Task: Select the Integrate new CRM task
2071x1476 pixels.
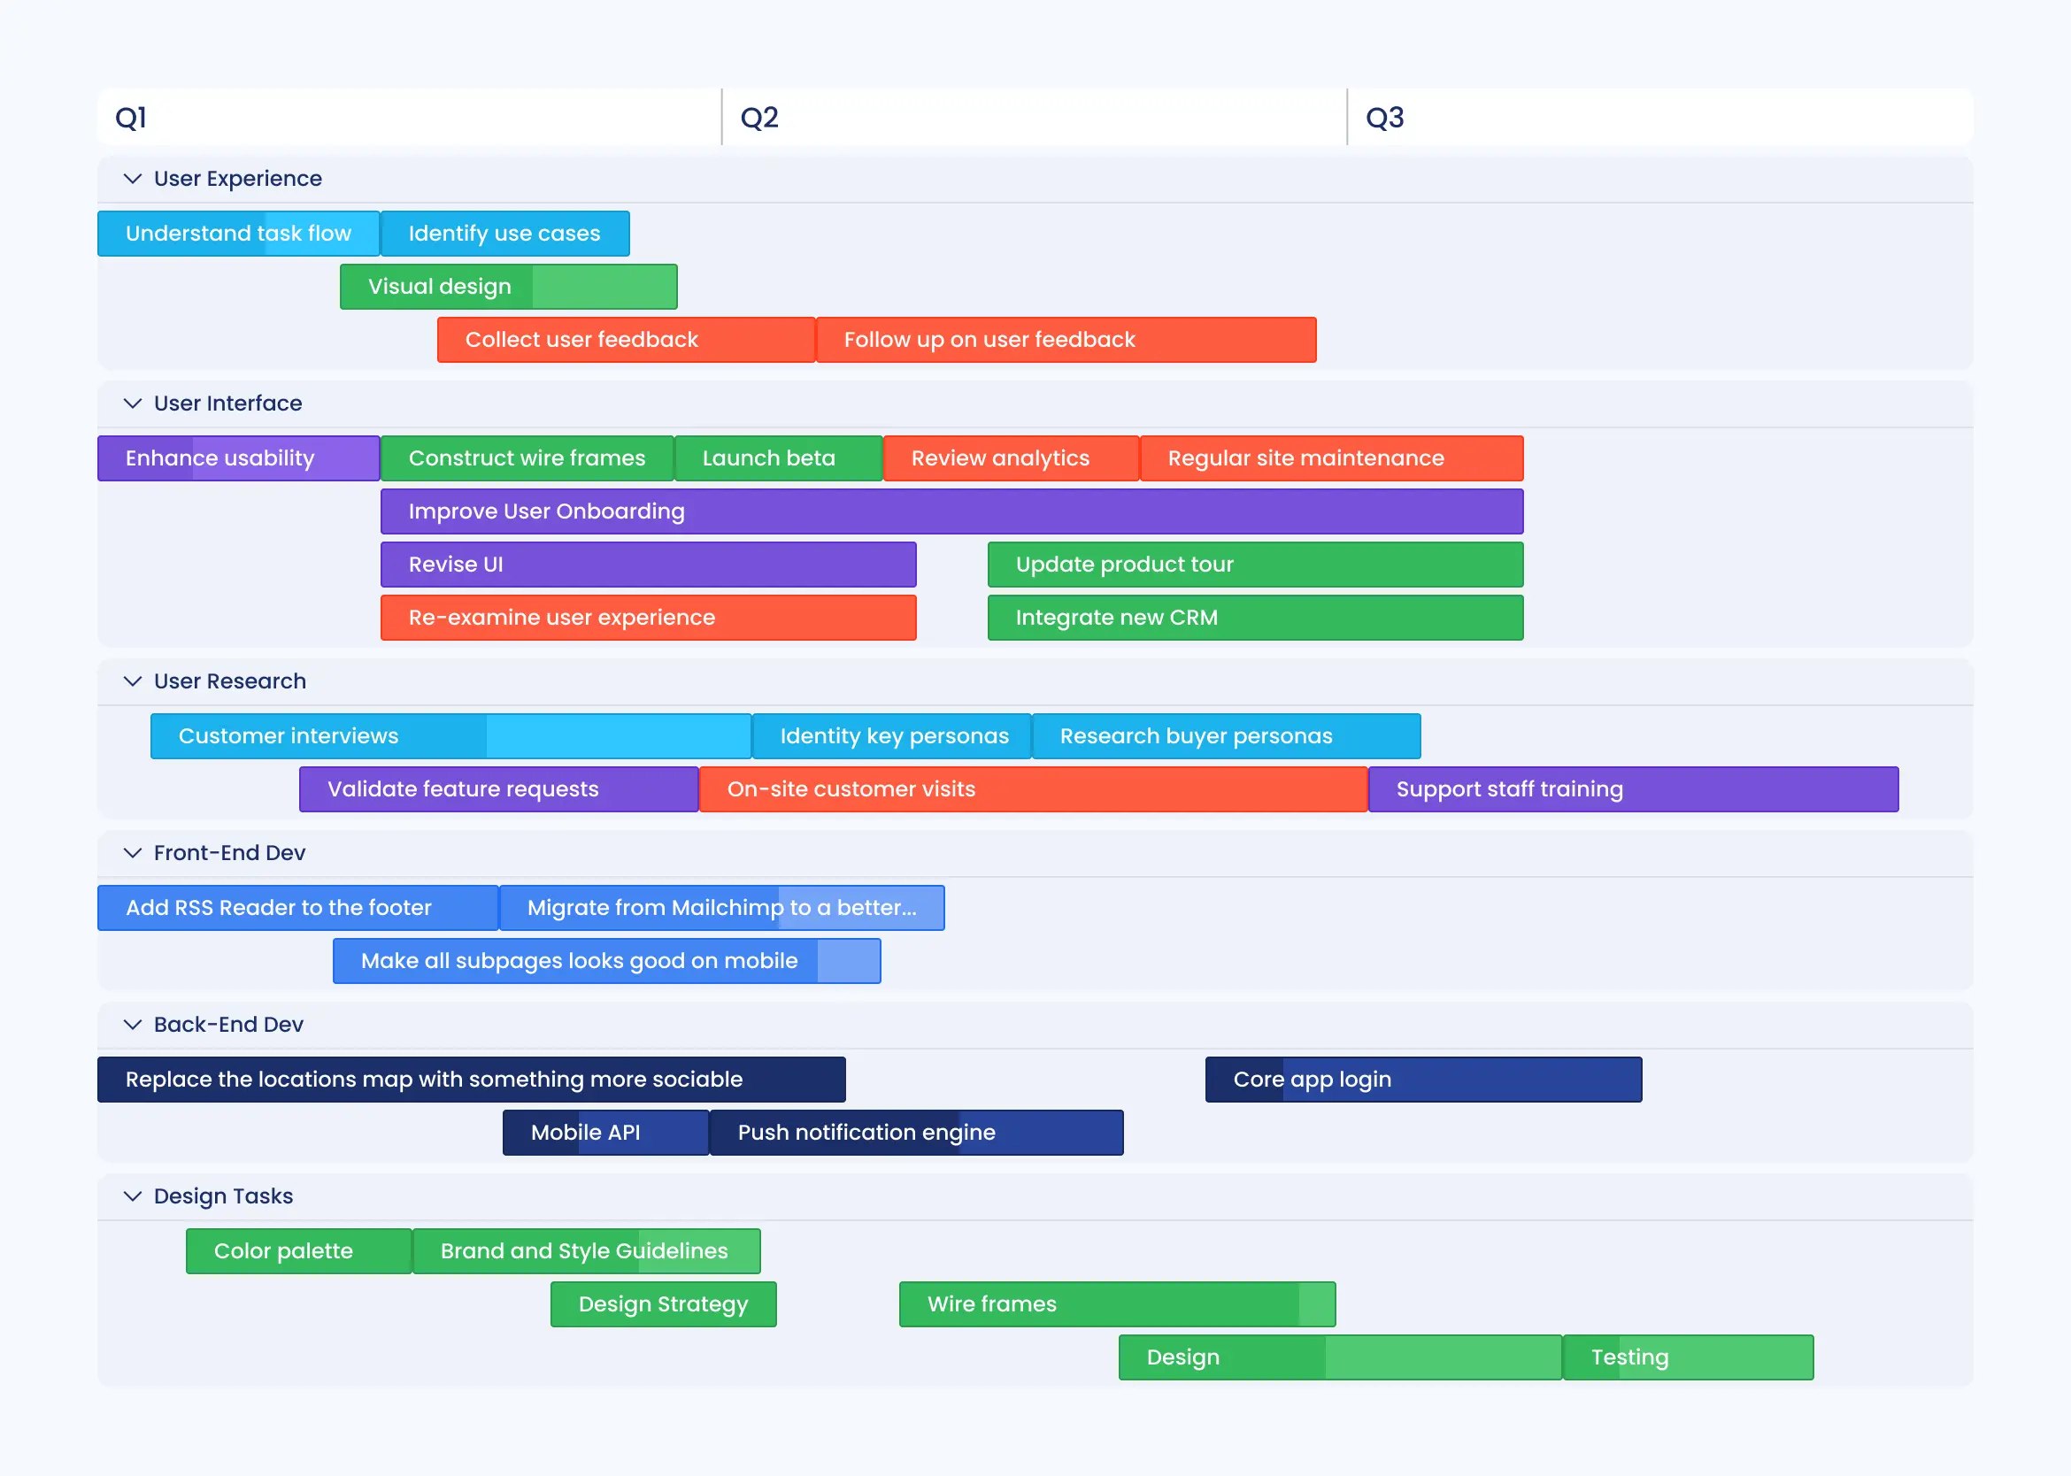Action: point(1256,618)
